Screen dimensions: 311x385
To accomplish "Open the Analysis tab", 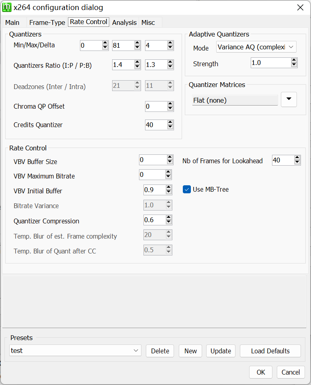I will [124, 22].
